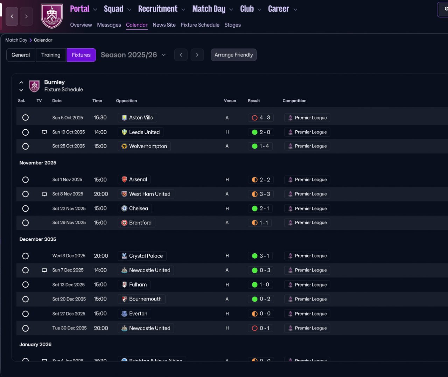448x377 pixels.
Task: Click the Bournemouth club crest
Action: 124,299
